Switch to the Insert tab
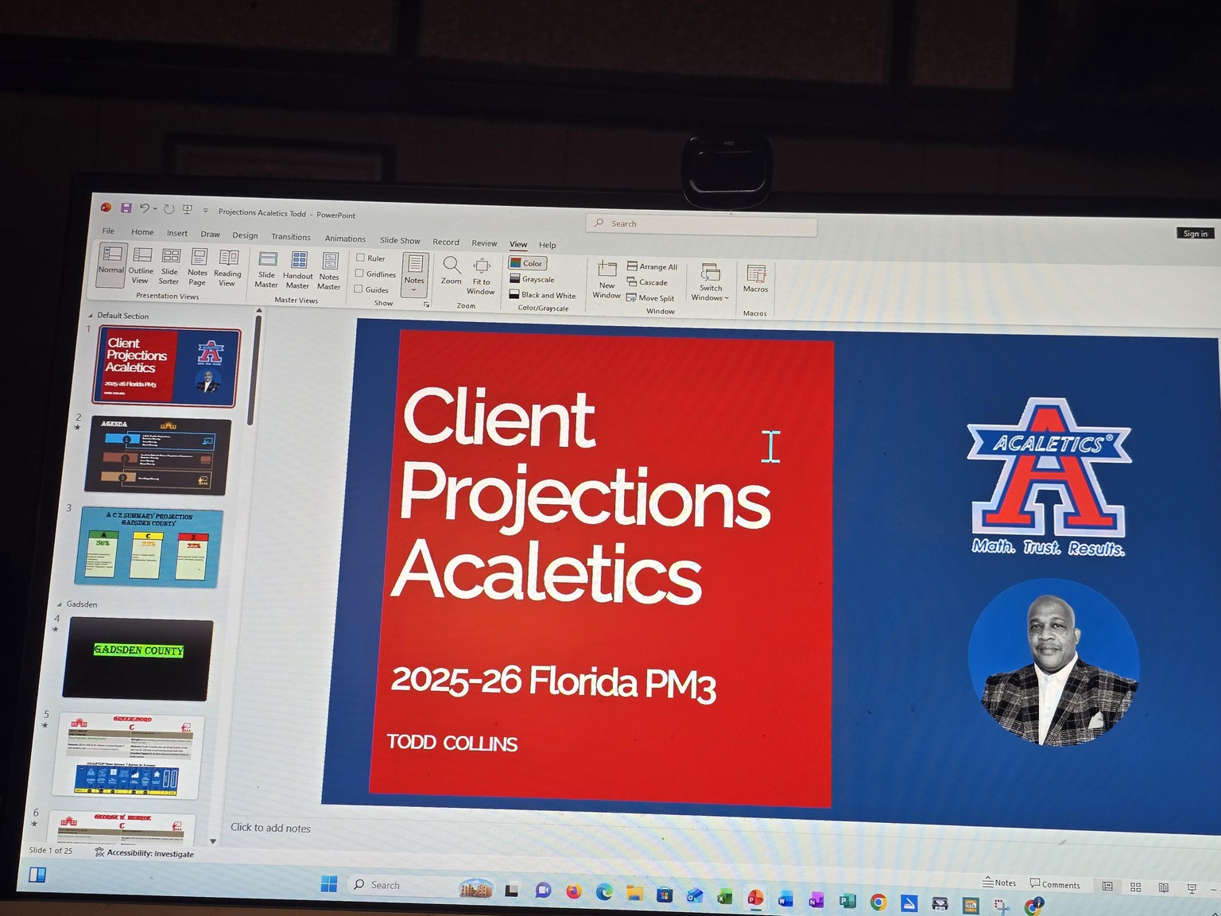The width and height of the screenshot is (1221, 916). coord(177,233)
